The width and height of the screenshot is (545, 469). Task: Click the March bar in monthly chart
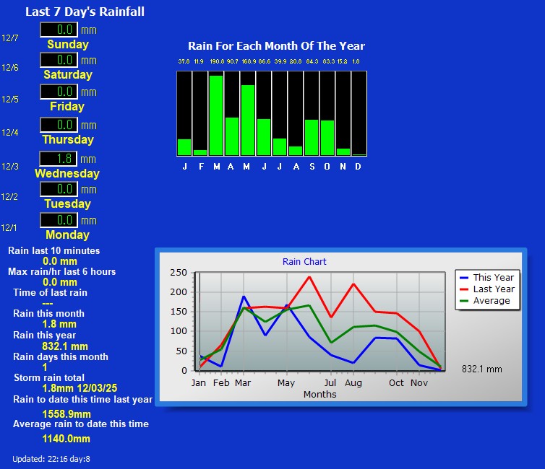tap(215, 115)
